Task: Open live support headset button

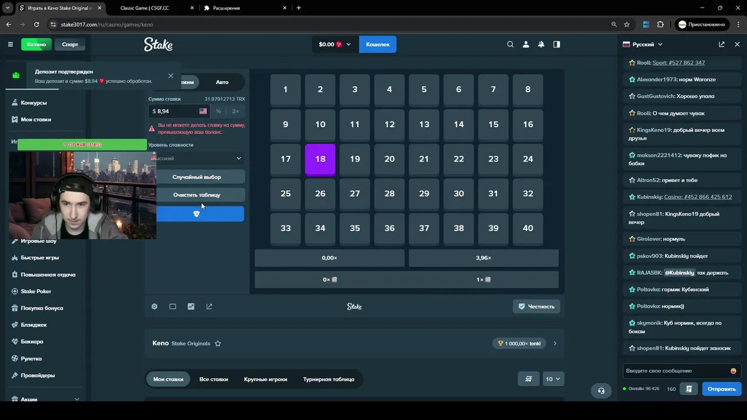Action: (601, 391)
